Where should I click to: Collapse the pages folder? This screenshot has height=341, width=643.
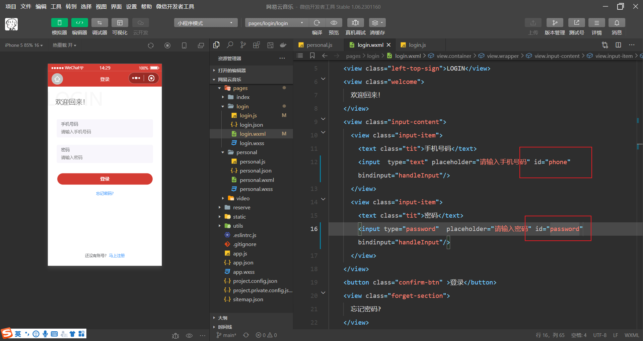coord(251,88)
